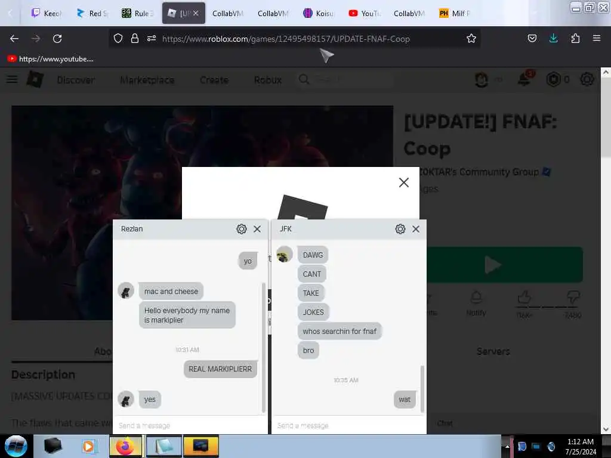Open the Robux menu item
Screen dimensions: 611x458
[268, 80]
